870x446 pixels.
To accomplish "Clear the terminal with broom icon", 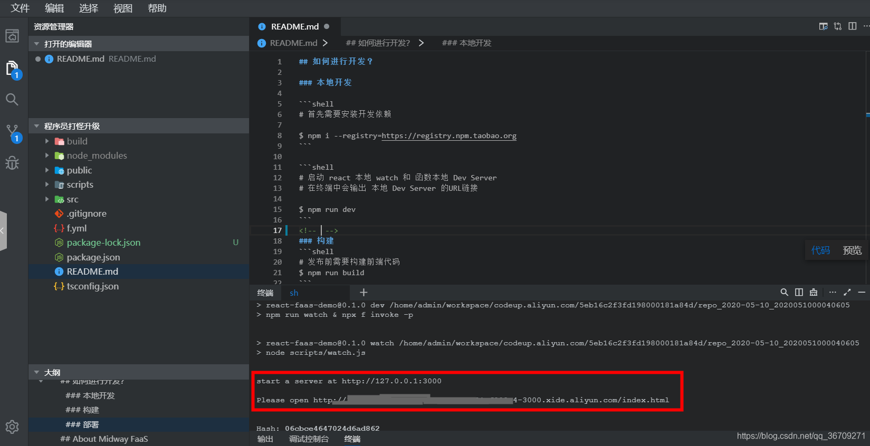I will pos(814,292).
